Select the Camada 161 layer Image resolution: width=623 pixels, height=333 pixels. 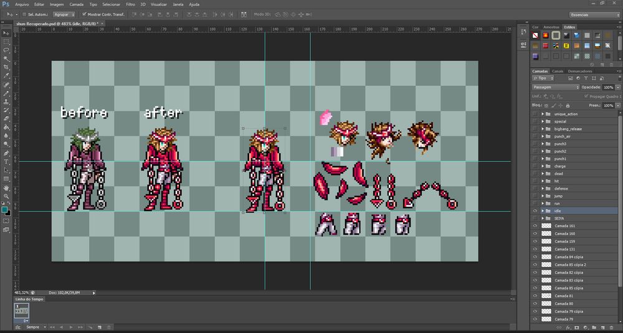pyautogui.click(x=564, y=226)
